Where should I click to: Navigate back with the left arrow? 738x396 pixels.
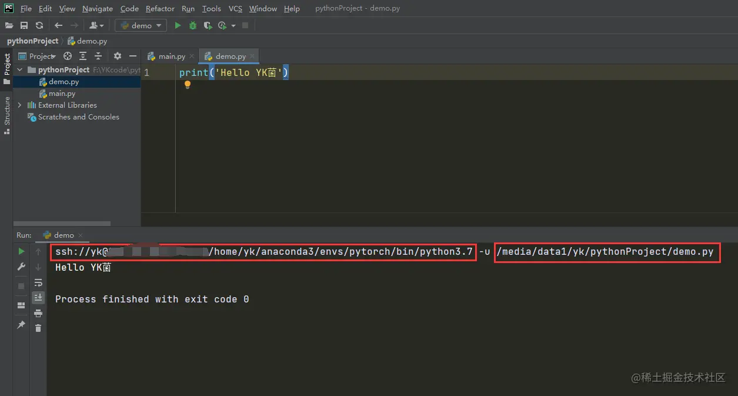tap(58, 25)
